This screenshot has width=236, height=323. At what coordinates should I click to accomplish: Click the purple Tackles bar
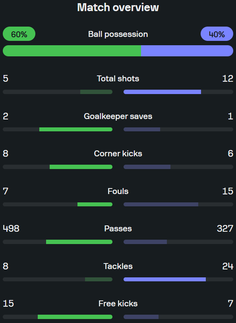tap(164, 279)
